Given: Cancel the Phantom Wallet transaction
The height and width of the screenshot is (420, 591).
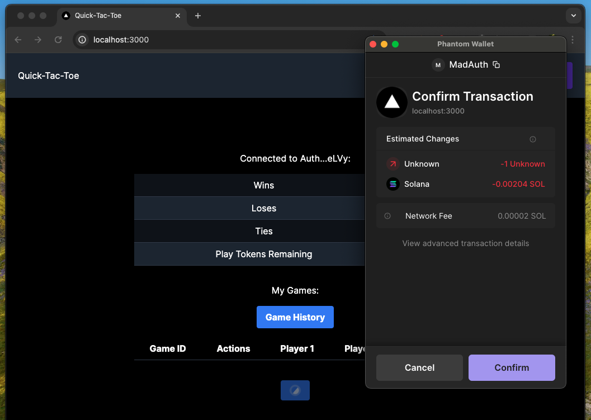Looking at the screenshot, I should (x=419, y=367).
